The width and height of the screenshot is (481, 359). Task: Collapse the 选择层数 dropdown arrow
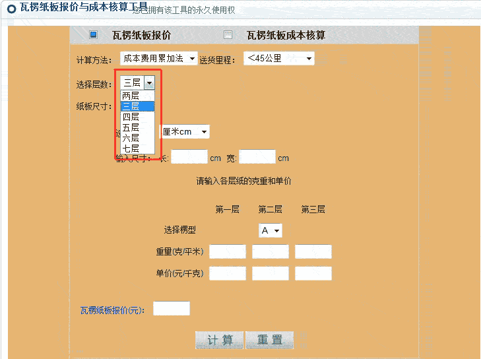(x=150, y=82)
